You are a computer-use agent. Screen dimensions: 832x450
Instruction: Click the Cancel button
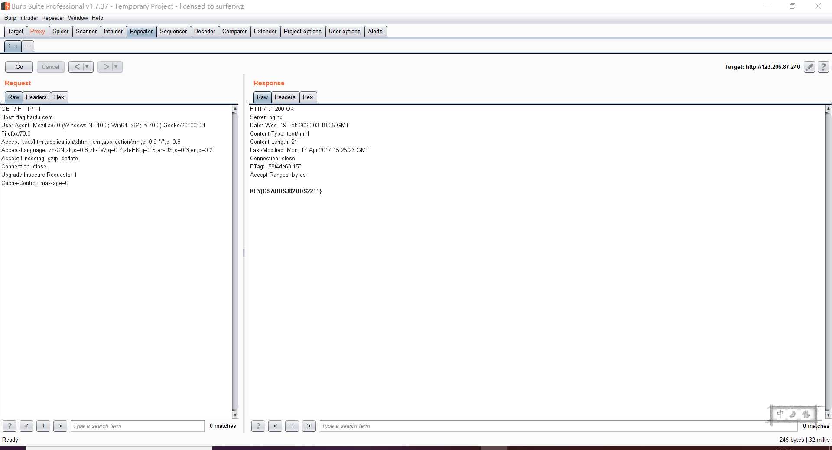(x=51, y=67)
